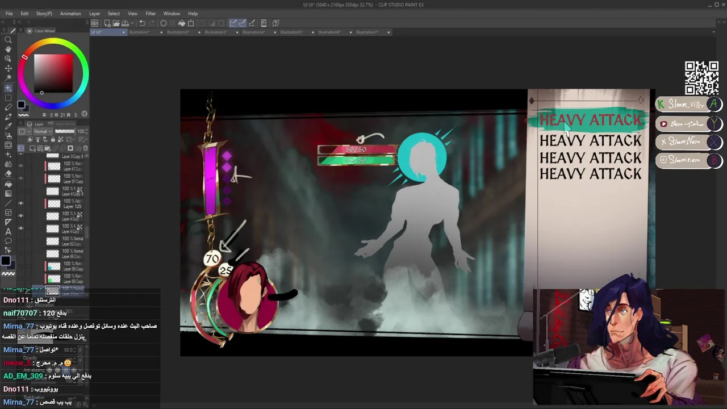The image size is (727, 409).
Task: Switch to the Illustration3 tab
Action: pos(216,32)
